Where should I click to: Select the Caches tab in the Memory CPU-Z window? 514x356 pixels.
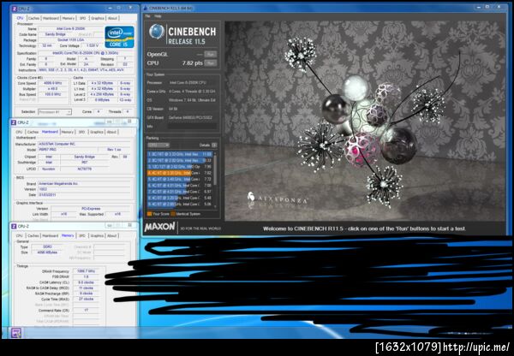pyautogui.click(x=33, y=235)
